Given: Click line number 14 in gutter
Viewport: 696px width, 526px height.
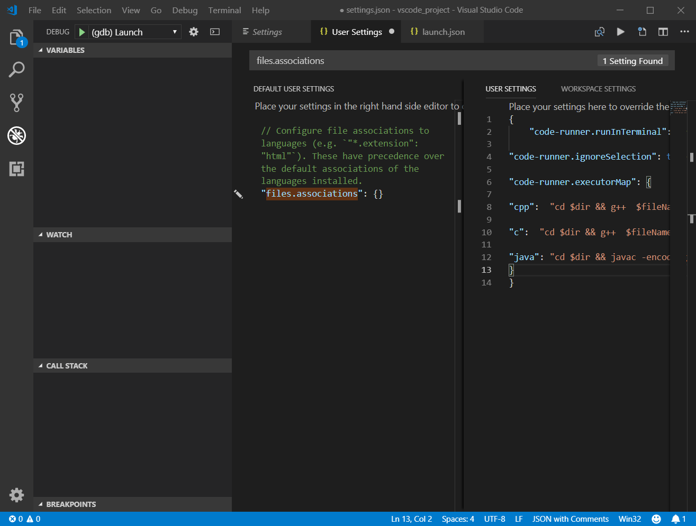Looking at the screenshot, I should tap(486, 282).
